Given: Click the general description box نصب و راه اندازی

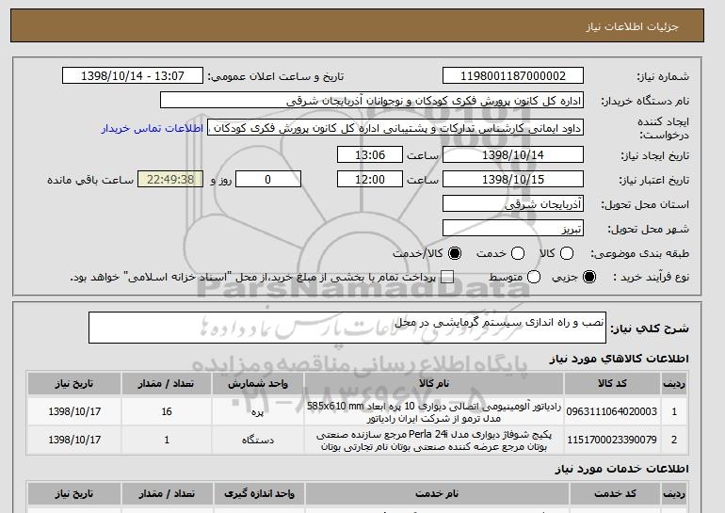Looking at the screenshot, I should [x=347, y=328].
